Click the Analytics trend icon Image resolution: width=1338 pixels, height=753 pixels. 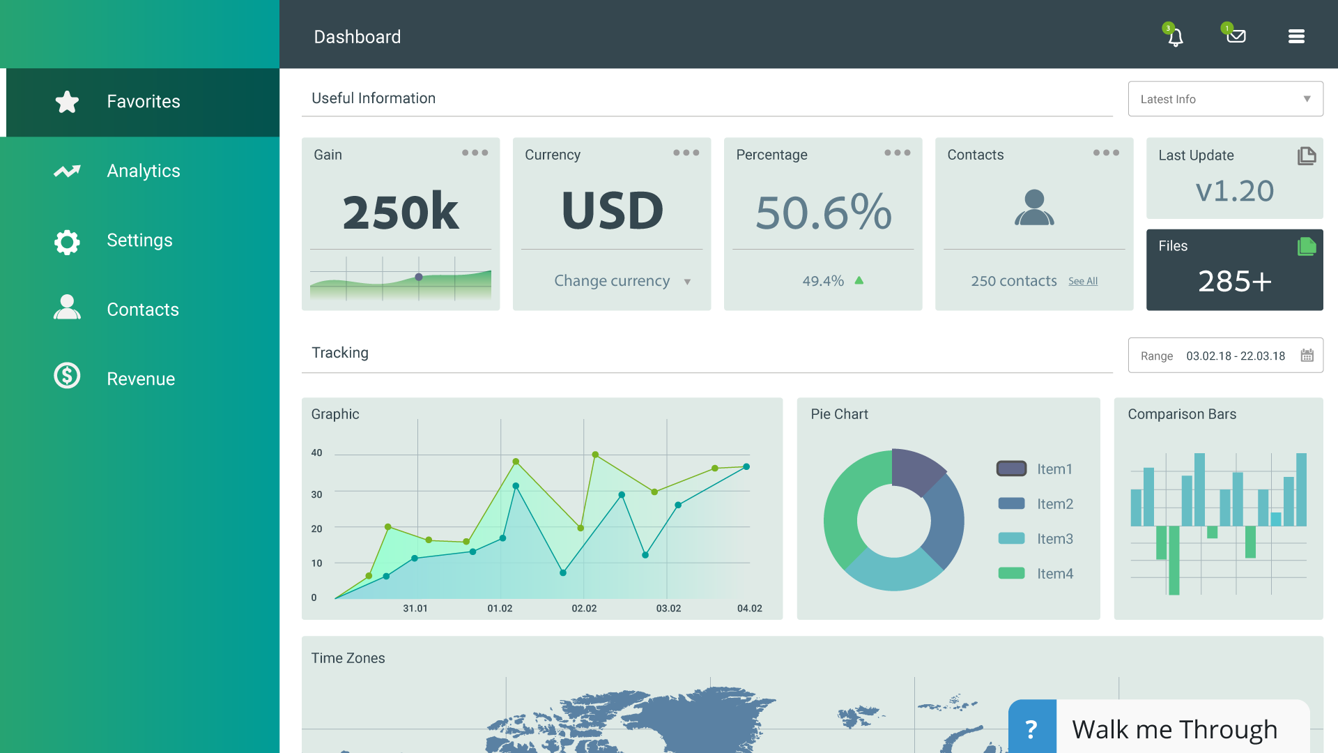(x=67, y=171)
